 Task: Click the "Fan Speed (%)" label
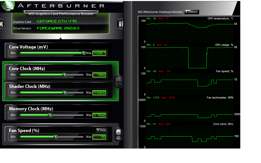coord(24,131)
